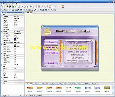115x97 pixels.
Task: Open the File menu
Action: pos(2,4)
